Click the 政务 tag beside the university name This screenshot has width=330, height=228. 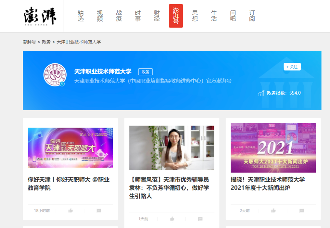click(145, 72)
